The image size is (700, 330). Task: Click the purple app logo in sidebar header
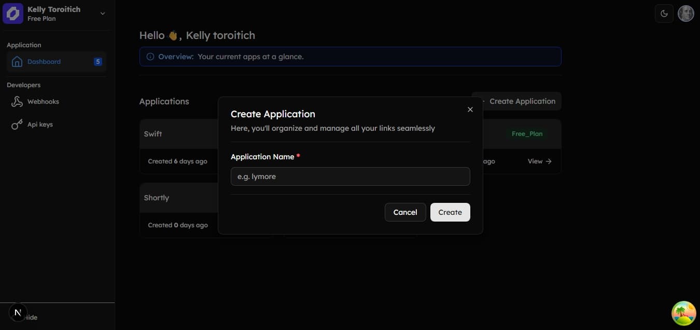click(13, 13)
